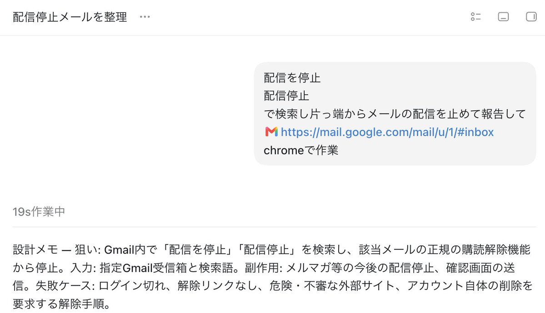Open the three-dot menu beside the title
The width and height of the screenshot is (545, 313).
[145, 17]
